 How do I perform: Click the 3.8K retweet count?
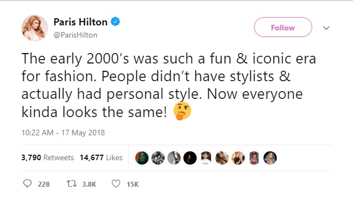point(89,184)
